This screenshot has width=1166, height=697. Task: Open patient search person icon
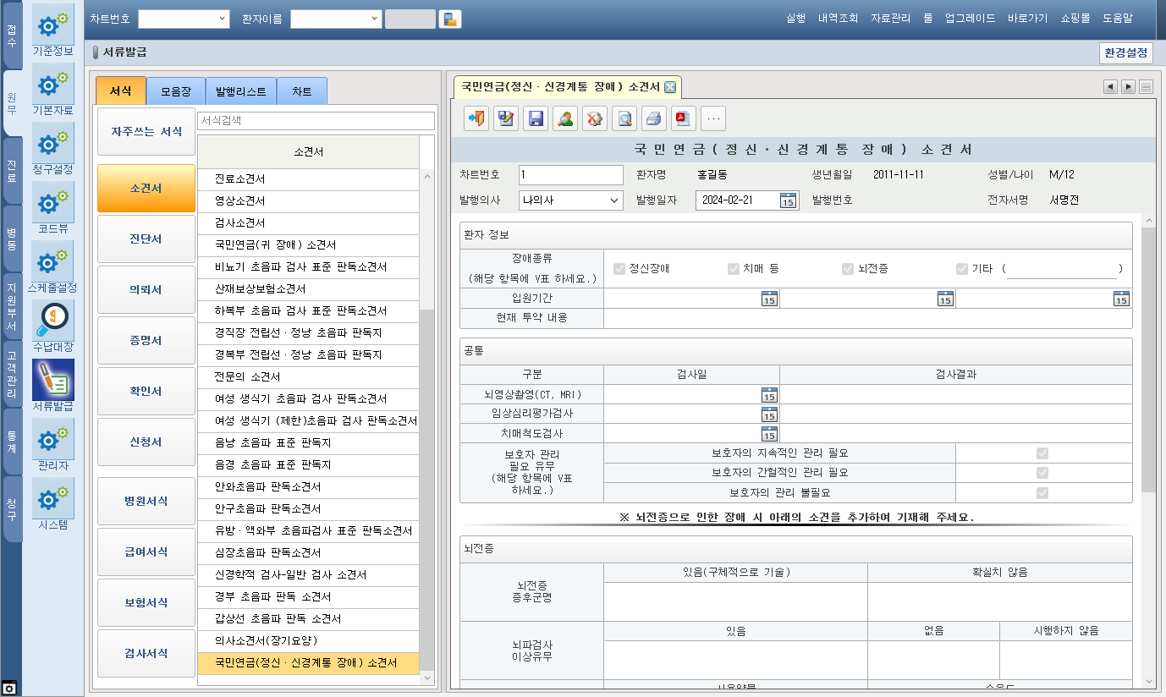[565, 118]
